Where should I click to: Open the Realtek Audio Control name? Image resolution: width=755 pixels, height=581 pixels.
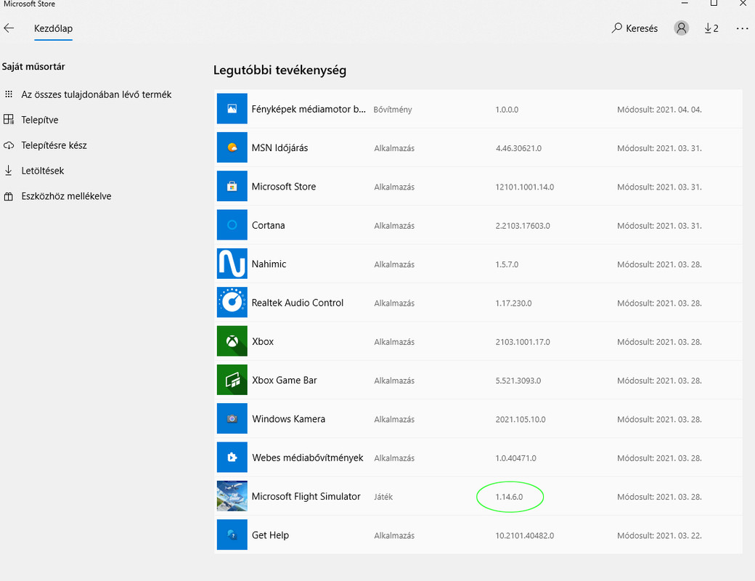tap(298, 303)
